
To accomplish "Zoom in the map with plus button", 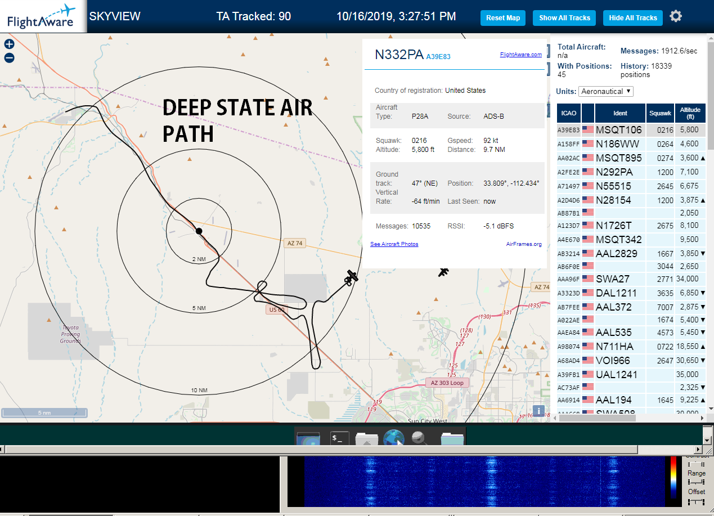I will click(x=9, y=44).
